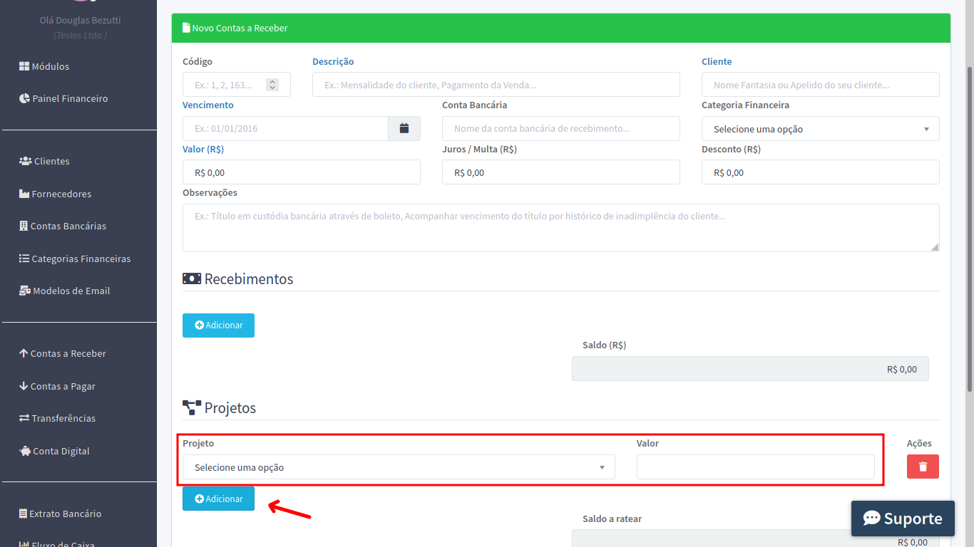Click the Contas a Receber up-arrow icon
The height and width of the screenshot is (547, 974).
tap(24, 353)
